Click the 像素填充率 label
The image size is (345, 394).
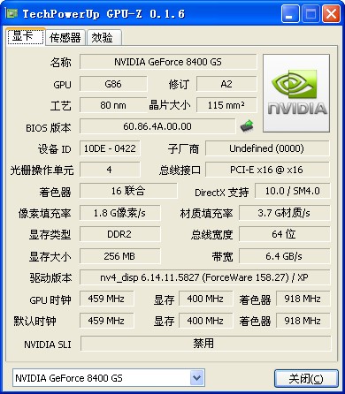pyautogui.click(x=45, y=214)
